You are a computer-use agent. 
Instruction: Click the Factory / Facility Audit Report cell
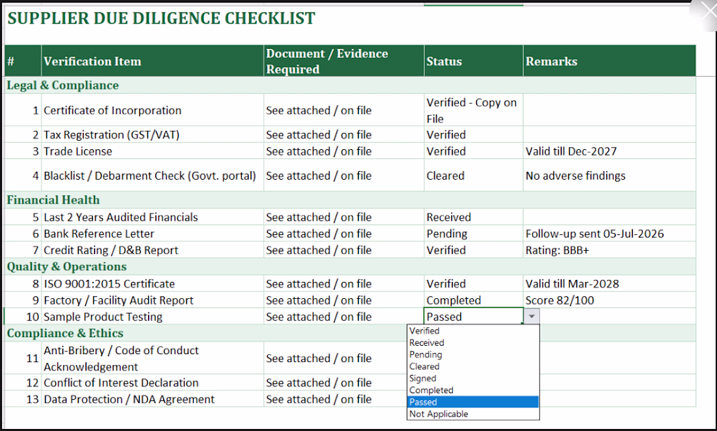(153, 300)
